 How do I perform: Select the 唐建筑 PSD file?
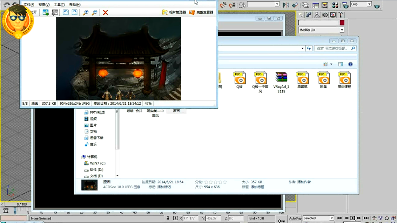tap(302, 80)
